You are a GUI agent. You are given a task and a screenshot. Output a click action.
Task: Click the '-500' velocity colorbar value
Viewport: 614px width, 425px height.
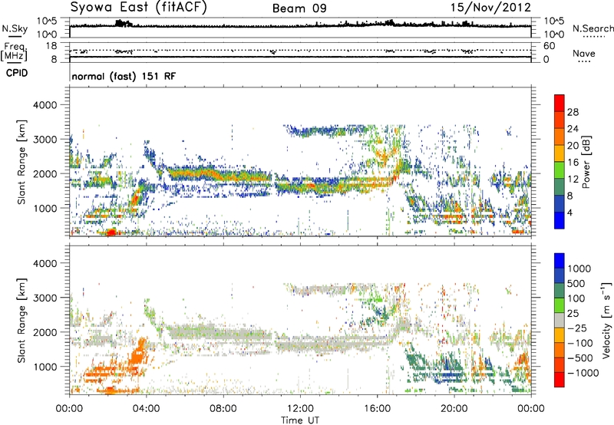pyautogui.click(x=580, y=358)
